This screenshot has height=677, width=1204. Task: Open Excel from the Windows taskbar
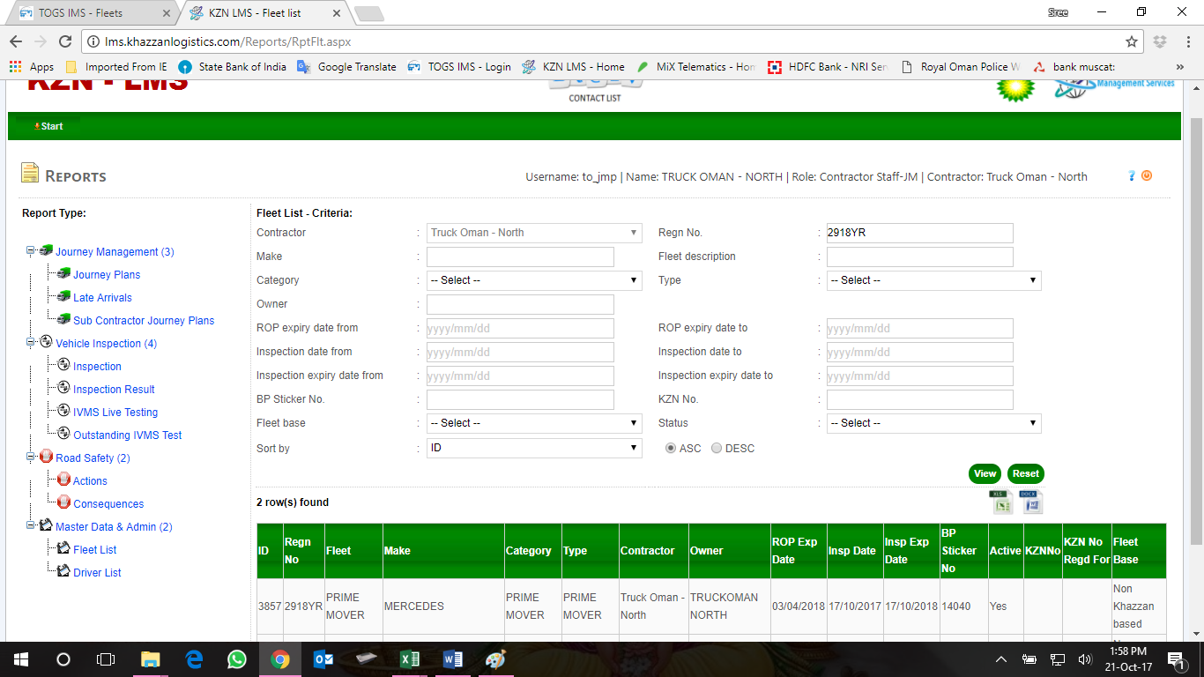(409, 658)
